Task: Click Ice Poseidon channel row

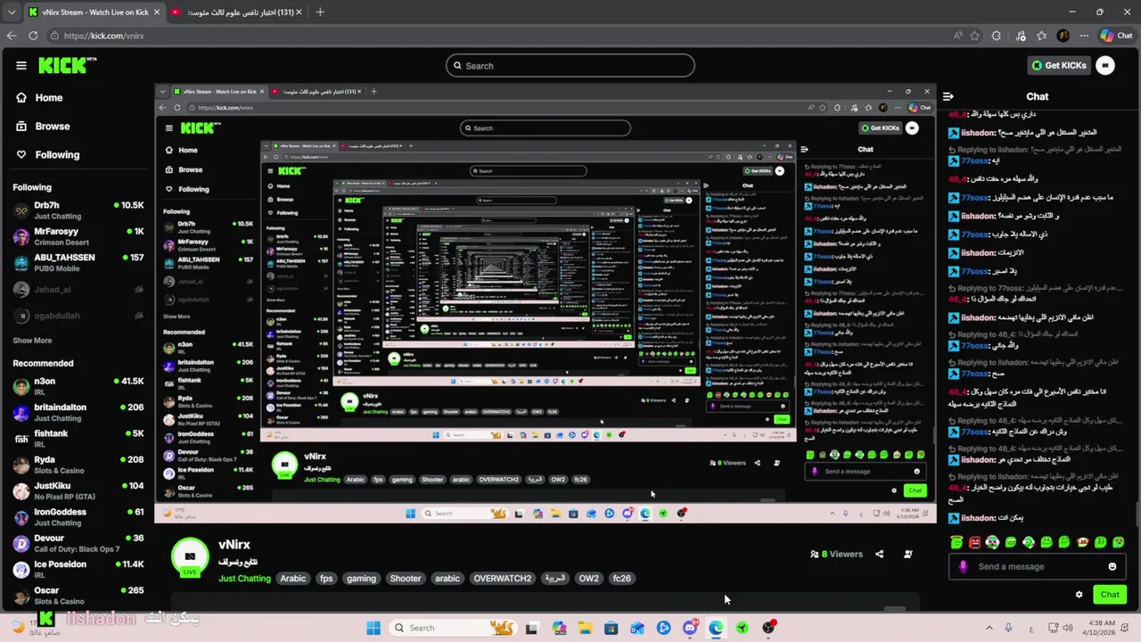Action: 78,569
